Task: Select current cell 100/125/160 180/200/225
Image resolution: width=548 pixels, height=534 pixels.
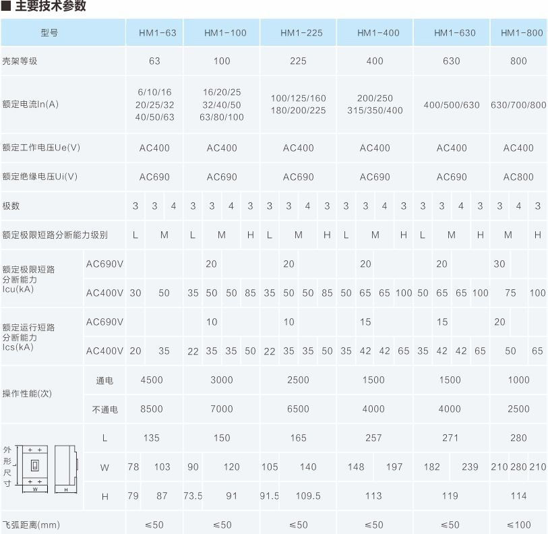Action: (298, 105)
